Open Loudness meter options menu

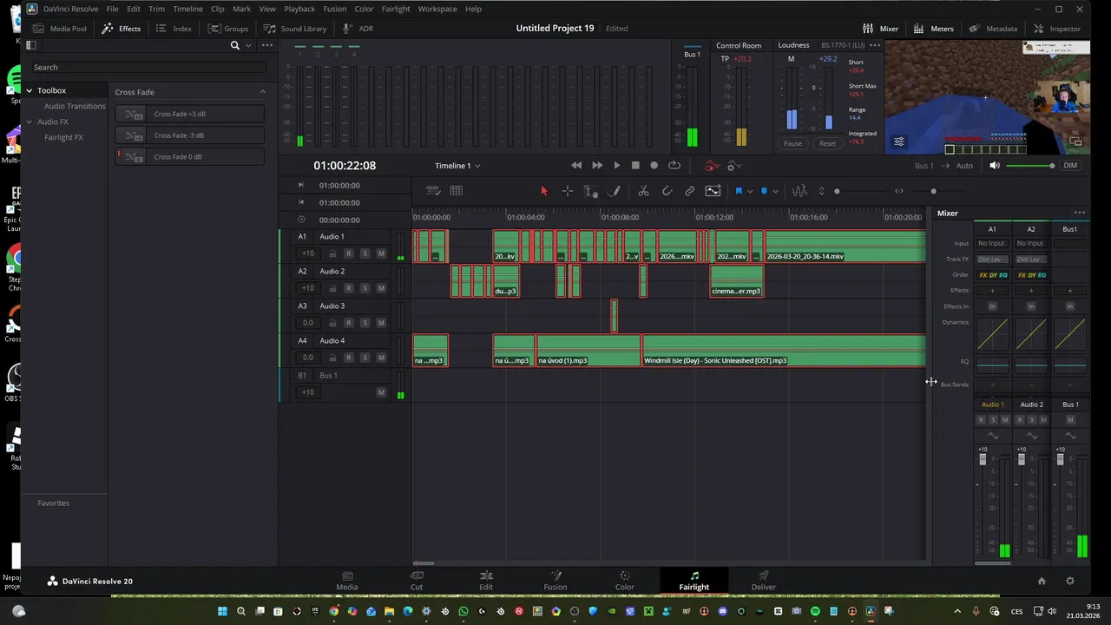click(874, 45)
